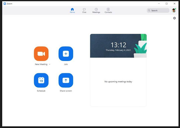Open the Contacts tab
Screen dimensions: 180x128
click(108, 10)
